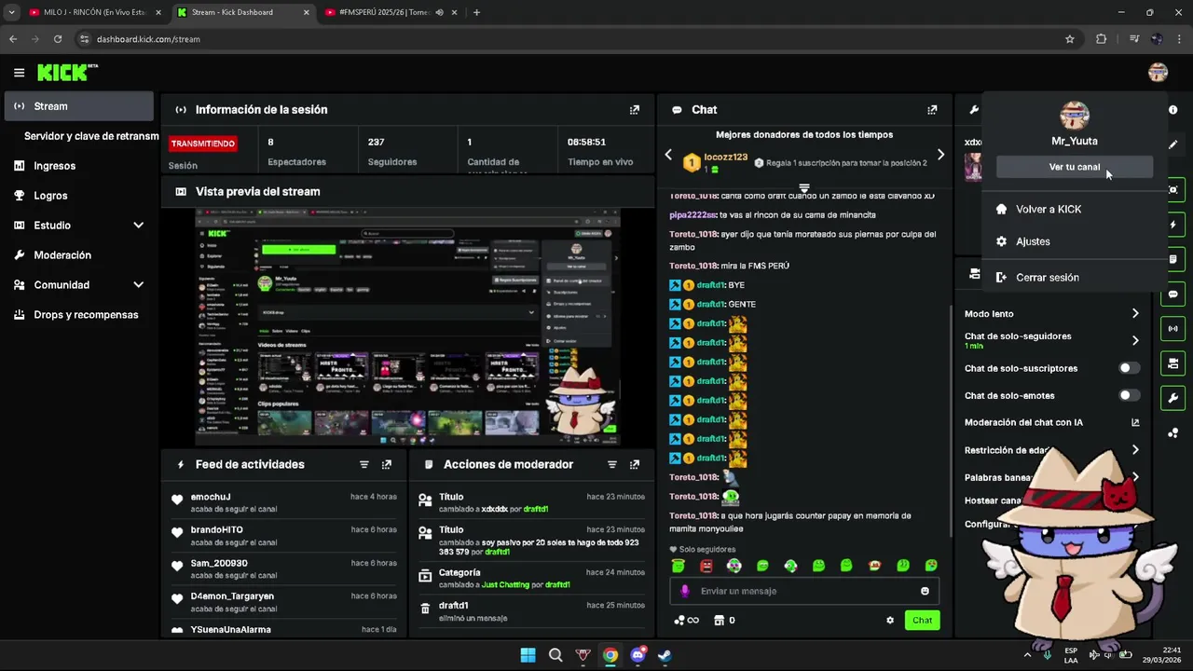Open Drops y recompensas in the sidebar

pyautogui.click(x=78, y=315)
